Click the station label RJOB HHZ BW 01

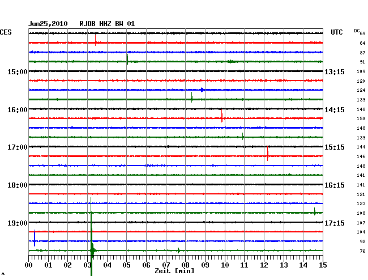[x=107, y=24]
